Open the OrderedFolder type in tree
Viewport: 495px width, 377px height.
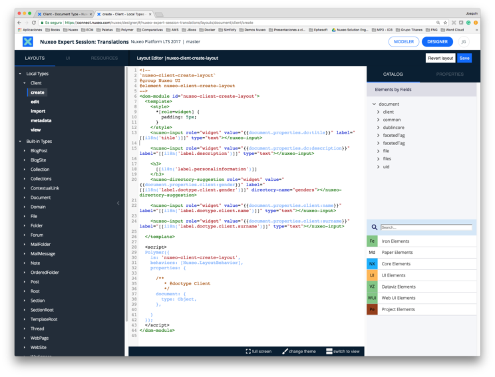tap(45, 273)
